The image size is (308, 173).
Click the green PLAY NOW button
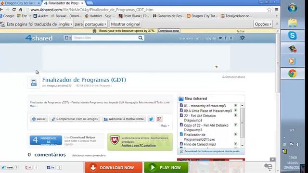pos(166,168)
